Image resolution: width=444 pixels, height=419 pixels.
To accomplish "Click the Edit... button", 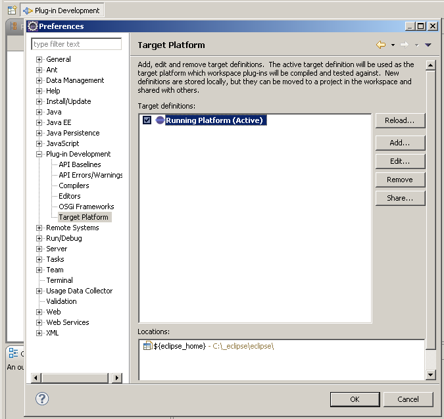I will (x=400, y=161).
